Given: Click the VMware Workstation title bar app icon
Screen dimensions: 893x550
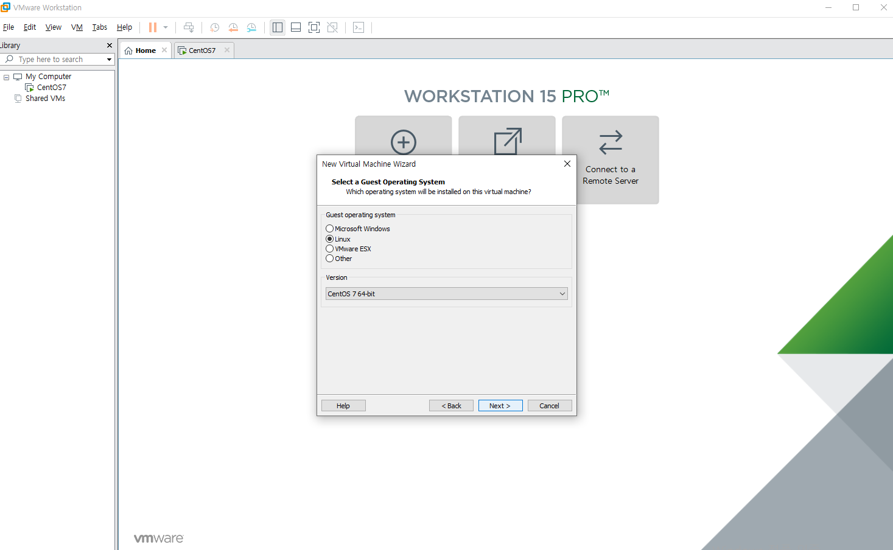Looking at the screenshot, I should pos(5,7).
